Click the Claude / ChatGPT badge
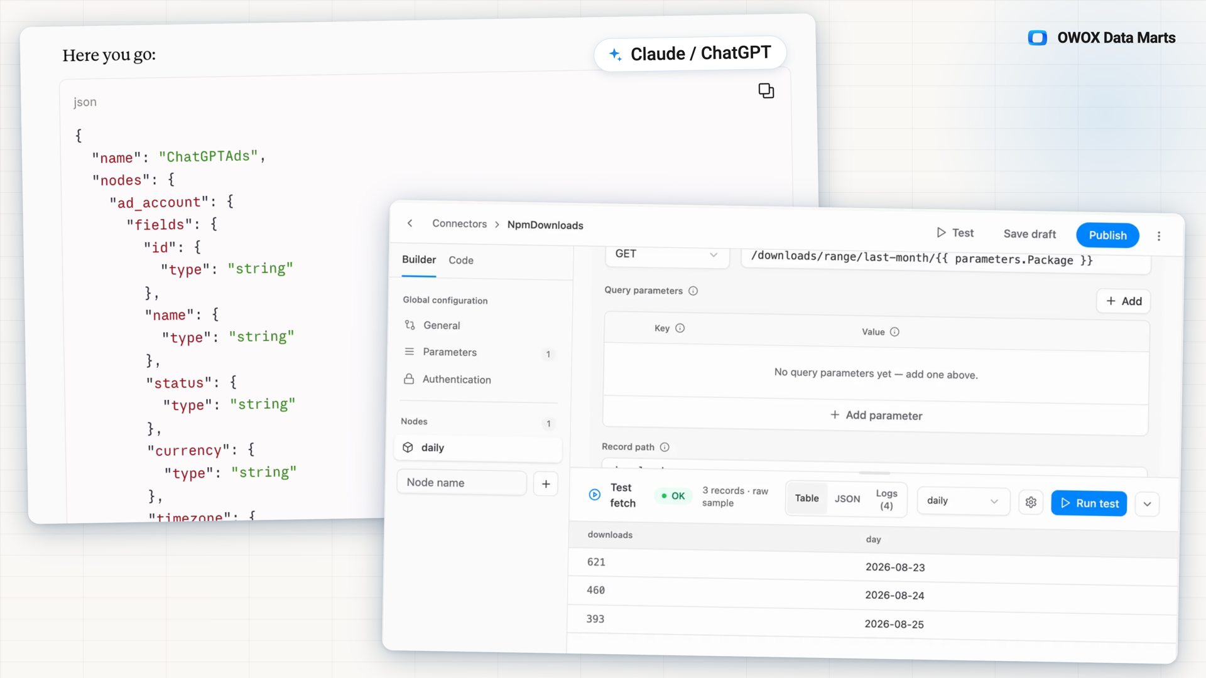 (690, 54)
